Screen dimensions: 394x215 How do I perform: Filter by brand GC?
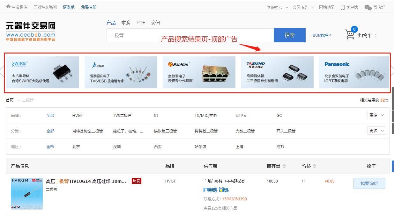(x=279, y=115)
